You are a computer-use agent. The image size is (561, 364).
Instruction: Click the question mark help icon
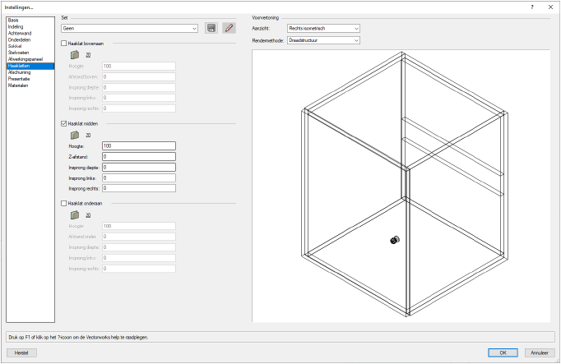click(532, 7)
